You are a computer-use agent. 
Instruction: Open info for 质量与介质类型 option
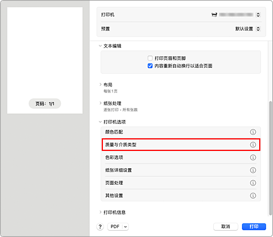coord(253,145)
